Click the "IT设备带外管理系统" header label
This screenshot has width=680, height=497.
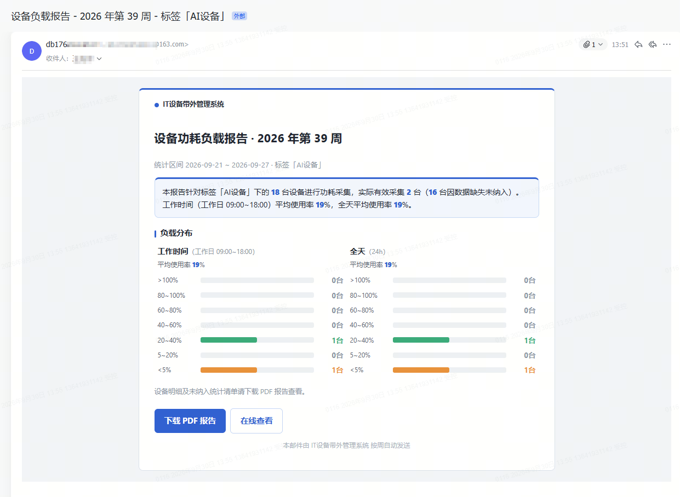click(x=193, y=104)
